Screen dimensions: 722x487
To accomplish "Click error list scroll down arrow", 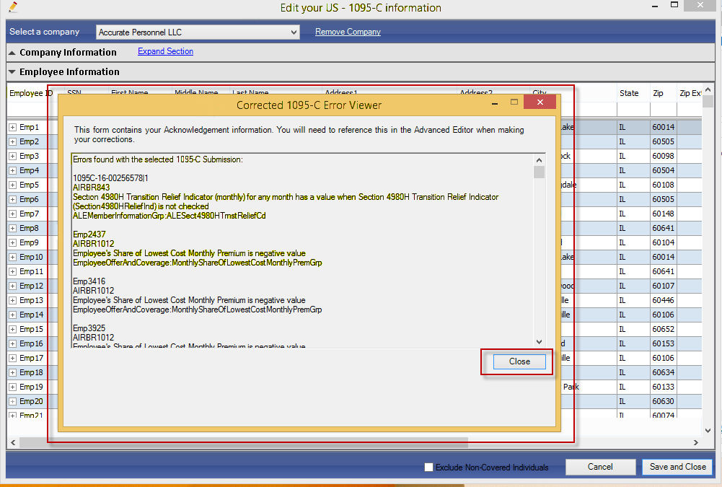I will click(540, 342).
